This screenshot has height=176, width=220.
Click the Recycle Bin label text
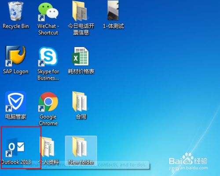(16, 26)
